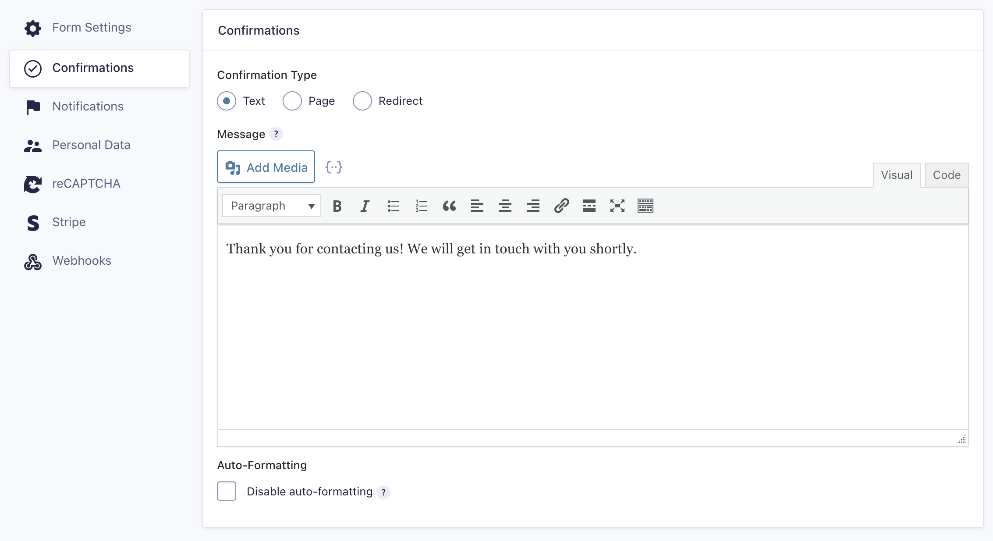Switch to the Code editor tab
This screenshot has width=993, height=541.
click(x=947, y=175)
